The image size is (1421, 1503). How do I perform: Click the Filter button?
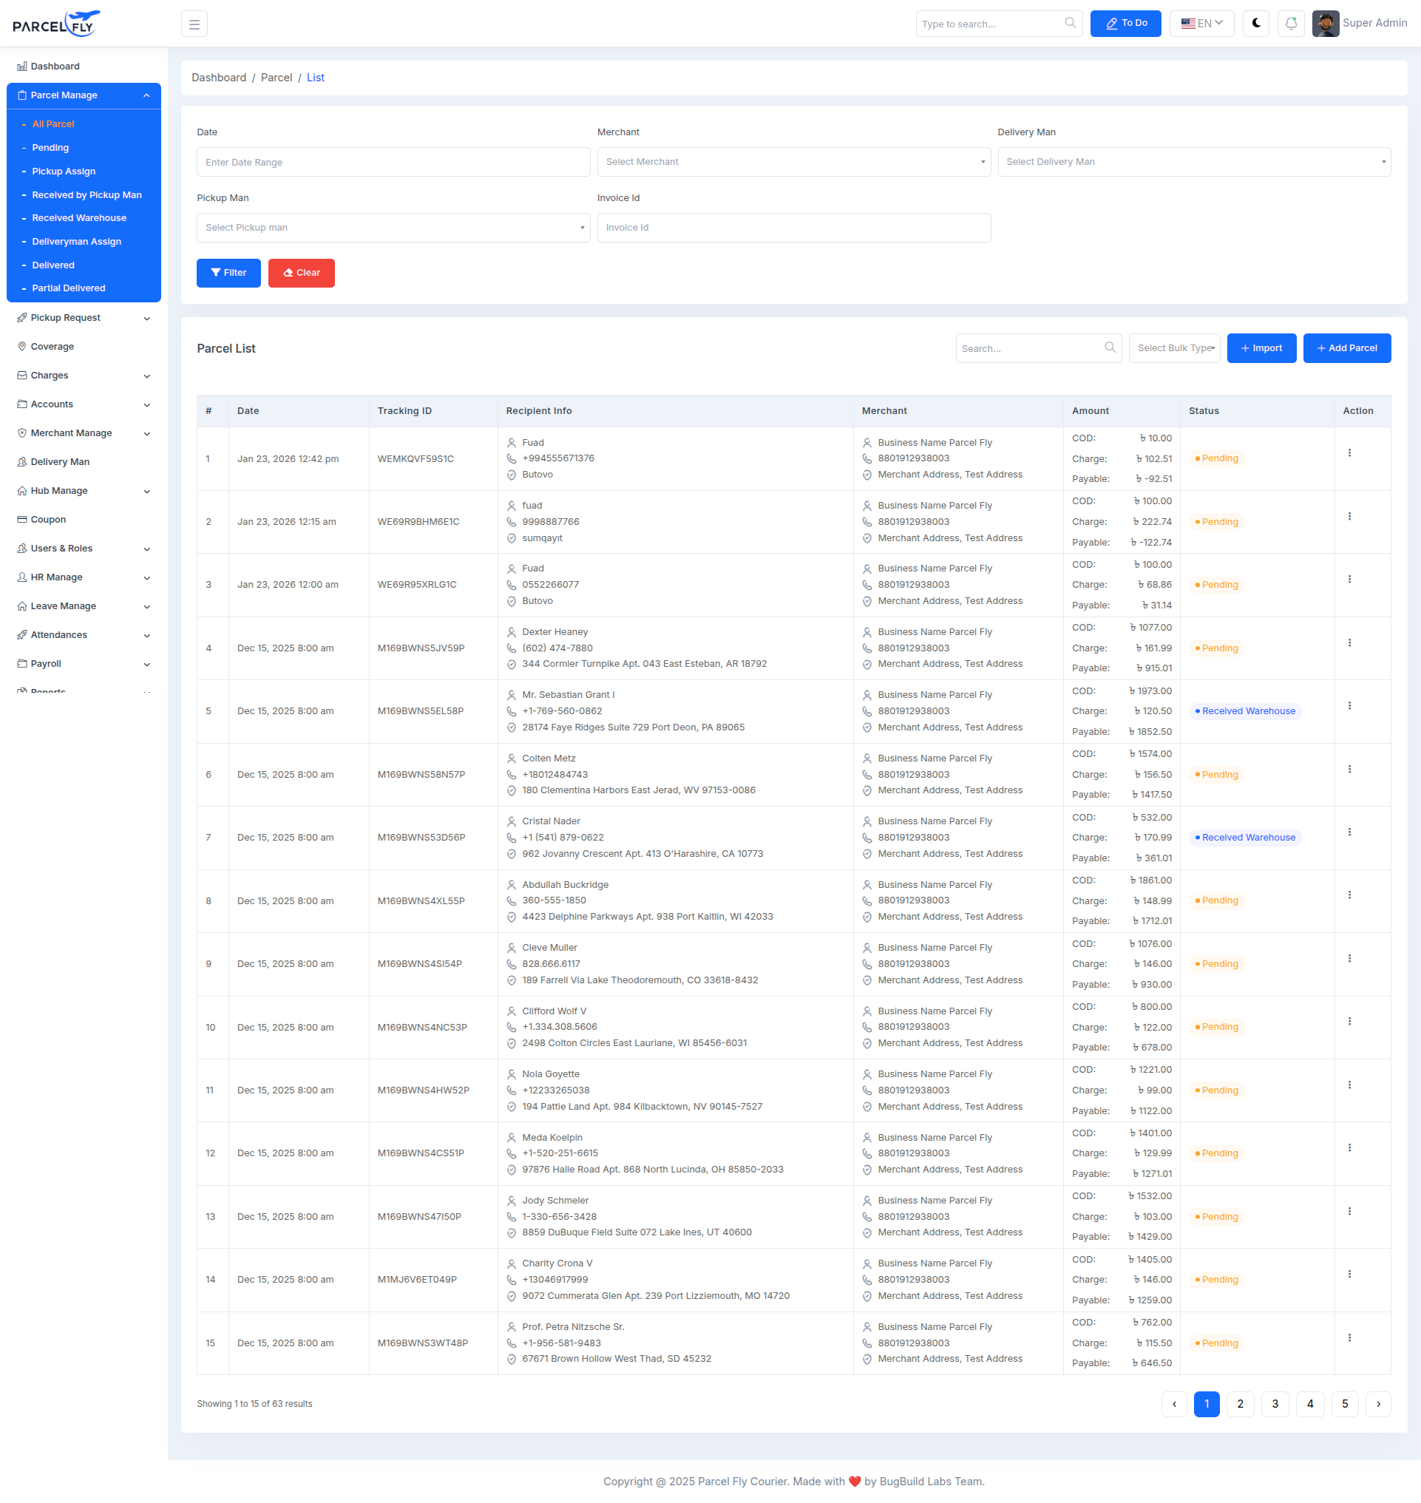click(228, 273)
